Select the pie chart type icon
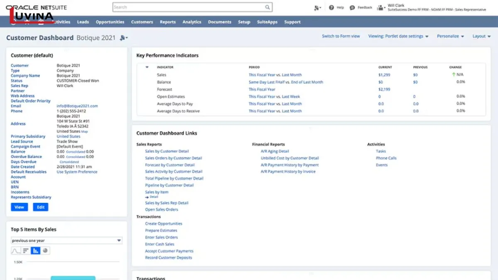 pos(45,251)
